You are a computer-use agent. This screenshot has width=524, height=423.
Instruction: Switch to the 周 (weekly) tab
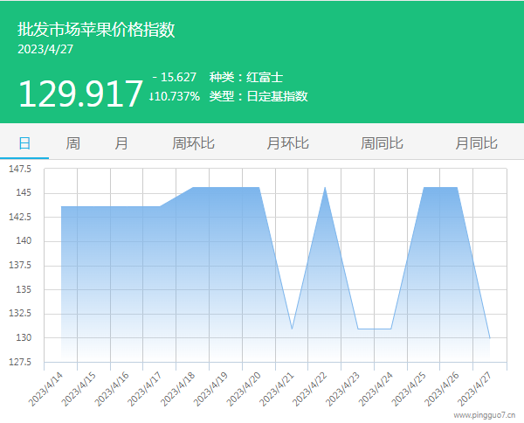(x=72, y=143)
